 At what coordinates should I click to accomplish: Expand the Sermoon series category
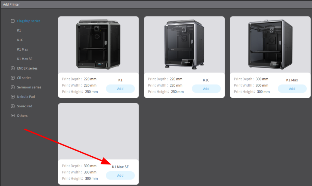tap(13, 87)
